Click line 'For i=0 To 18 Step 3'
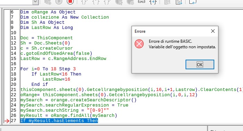 (x=48, y=69)
